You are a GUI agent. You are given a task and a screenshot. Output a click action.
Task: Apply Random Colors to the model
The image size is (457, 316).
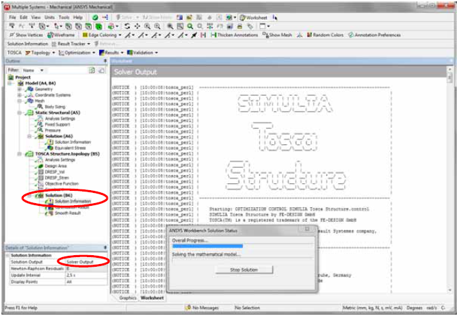point(328,34)
